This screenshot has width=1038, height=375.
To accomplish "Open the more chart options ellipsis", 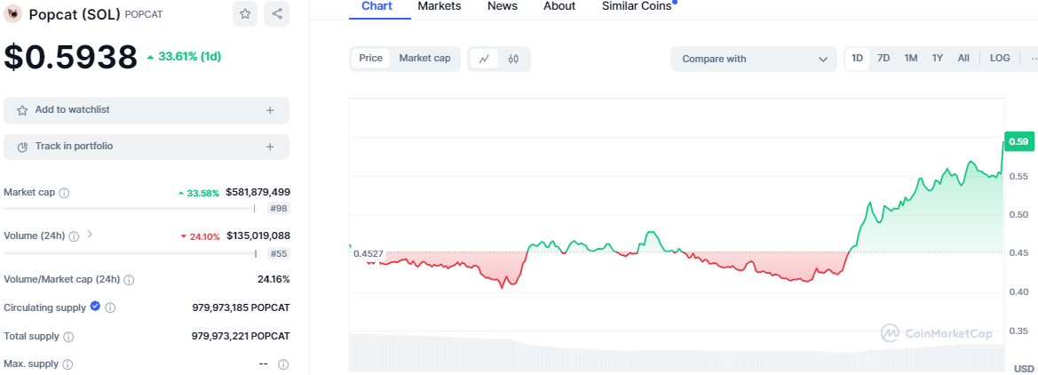I will coord(1033,59).
